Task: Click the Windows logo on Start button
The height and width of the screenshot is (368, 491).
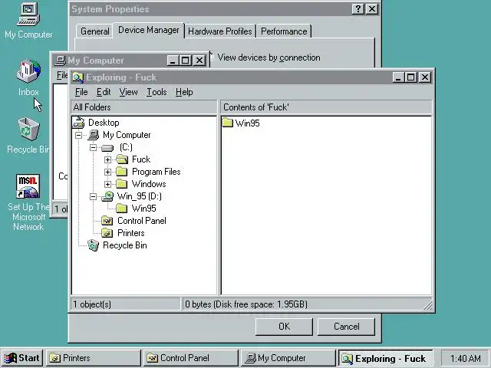Action: (10, 358)
